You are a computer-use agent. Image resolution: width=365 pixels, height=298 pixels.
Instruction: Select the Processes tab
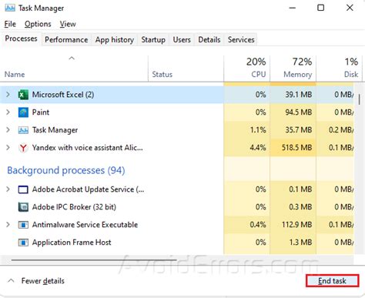point(21,39)
